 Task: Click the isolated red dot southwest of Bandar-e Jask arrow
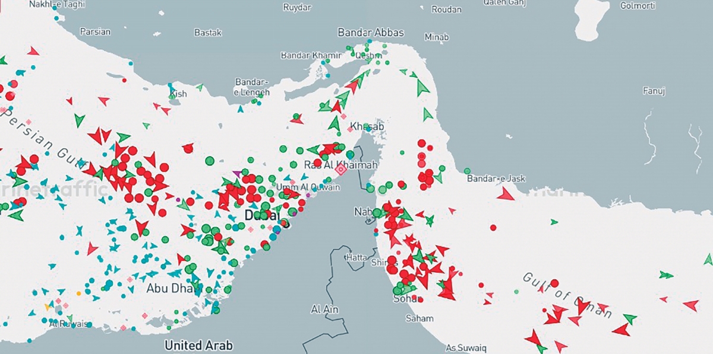tap(493, 227)
